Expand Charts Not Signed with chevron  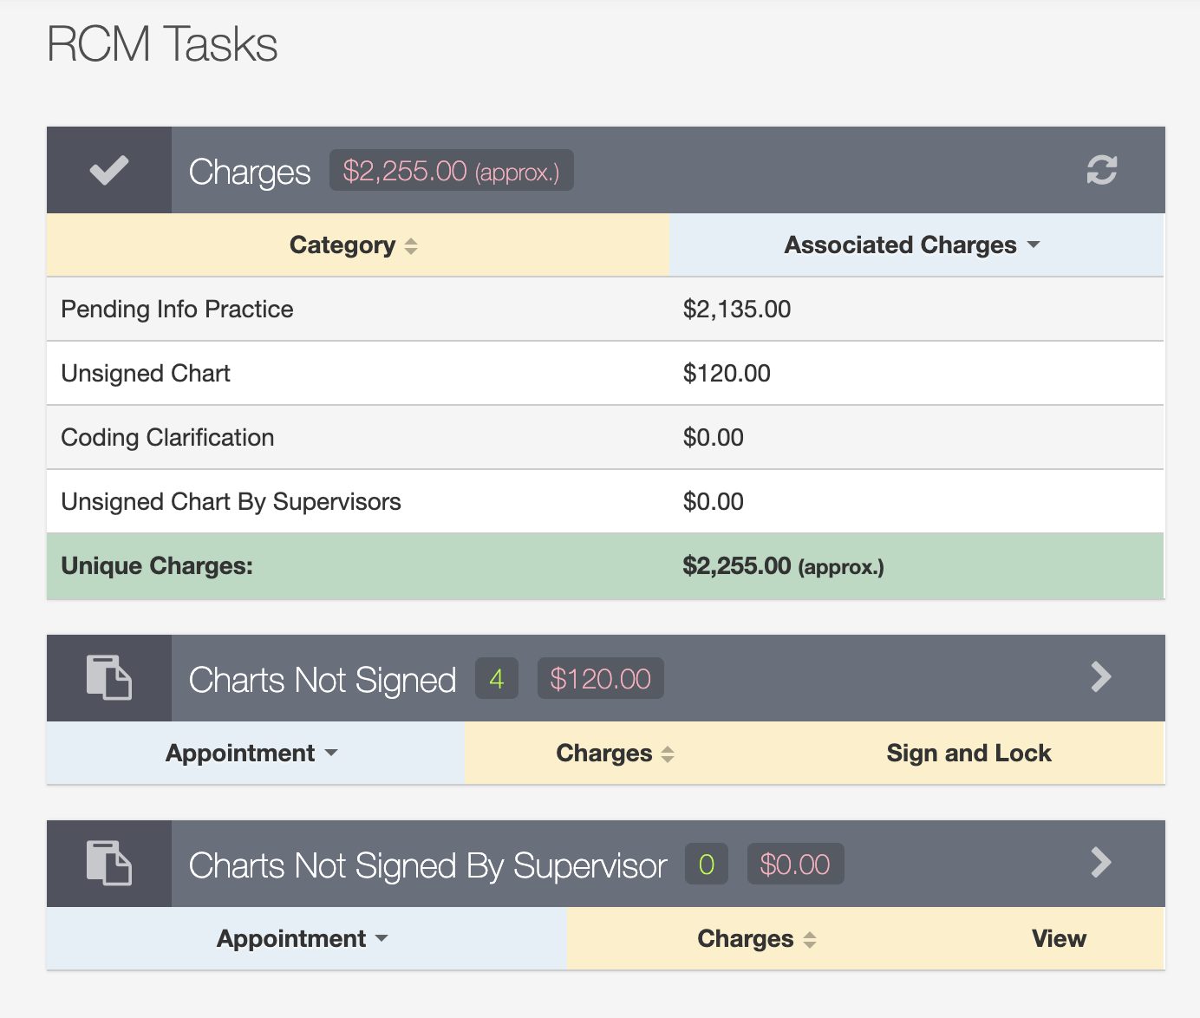[x=1101, y=676]
